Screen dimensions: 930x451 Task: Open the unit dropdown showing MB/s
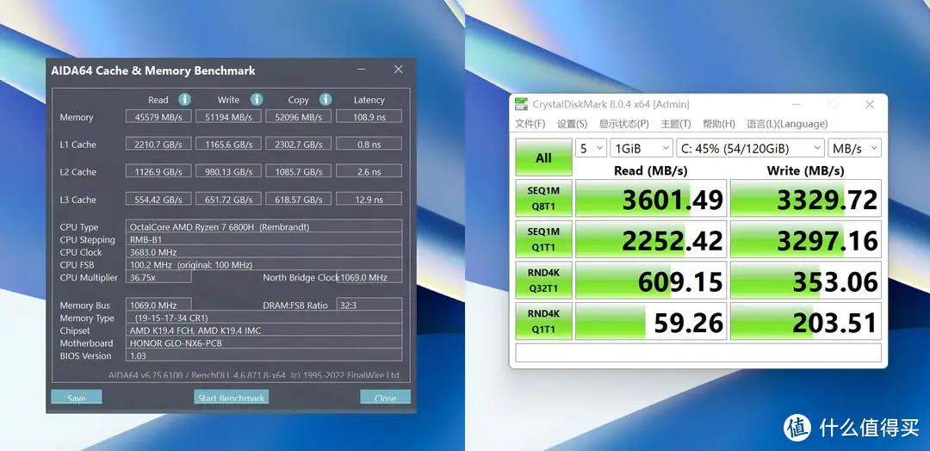pyautogui.click(x=855, y=148)
